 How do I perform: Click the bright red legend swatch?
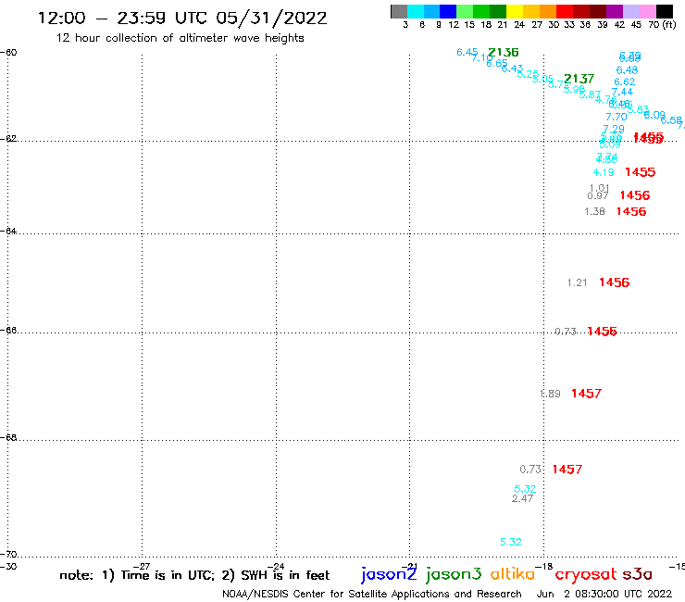click(565, 11)
